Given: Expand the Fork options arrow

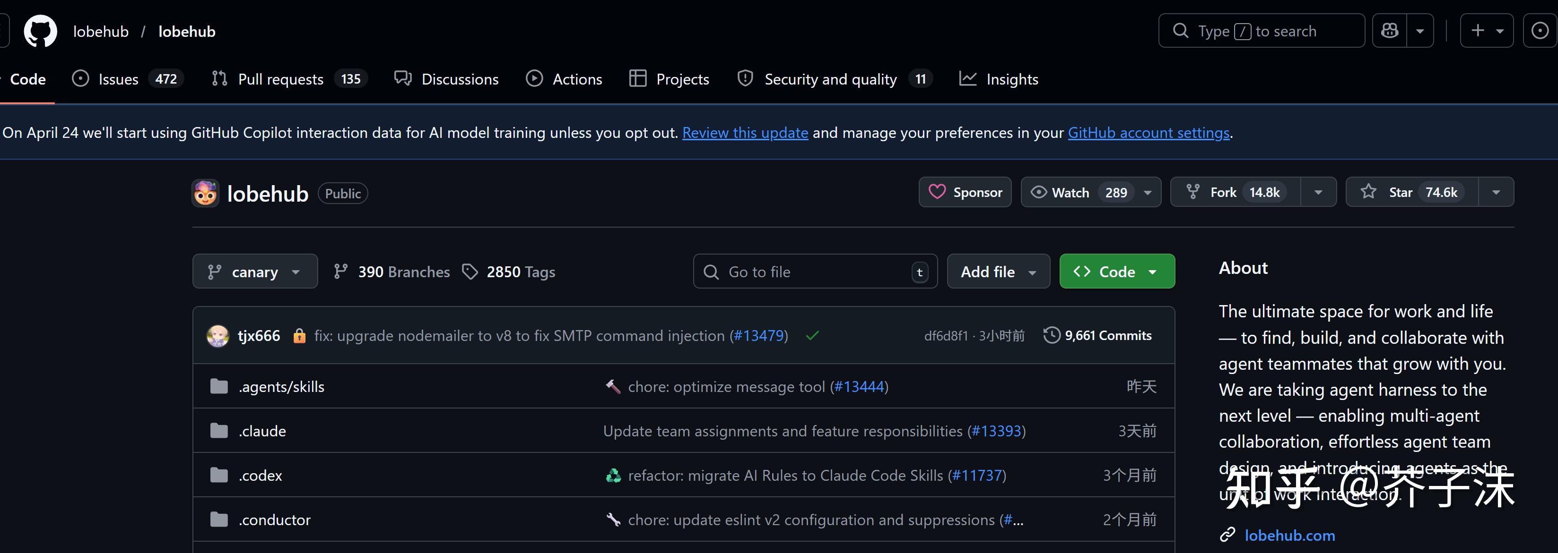Looking at the screenshot, I should click(1318, 192).
